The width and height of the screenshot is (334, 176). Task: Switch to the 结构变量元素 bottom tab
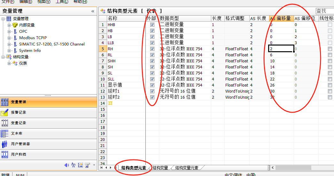point(187,168)
